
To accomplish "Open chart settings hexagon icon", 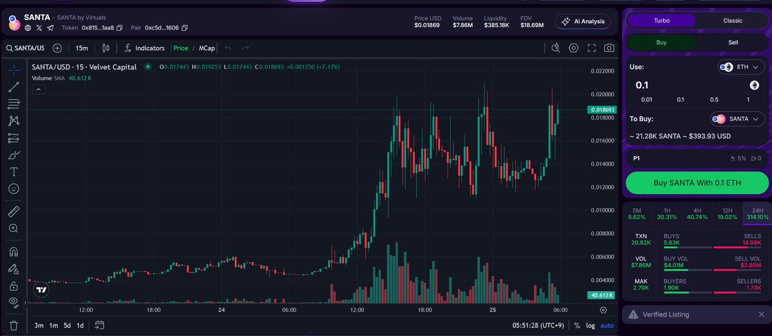I will (x=574, y=48).
